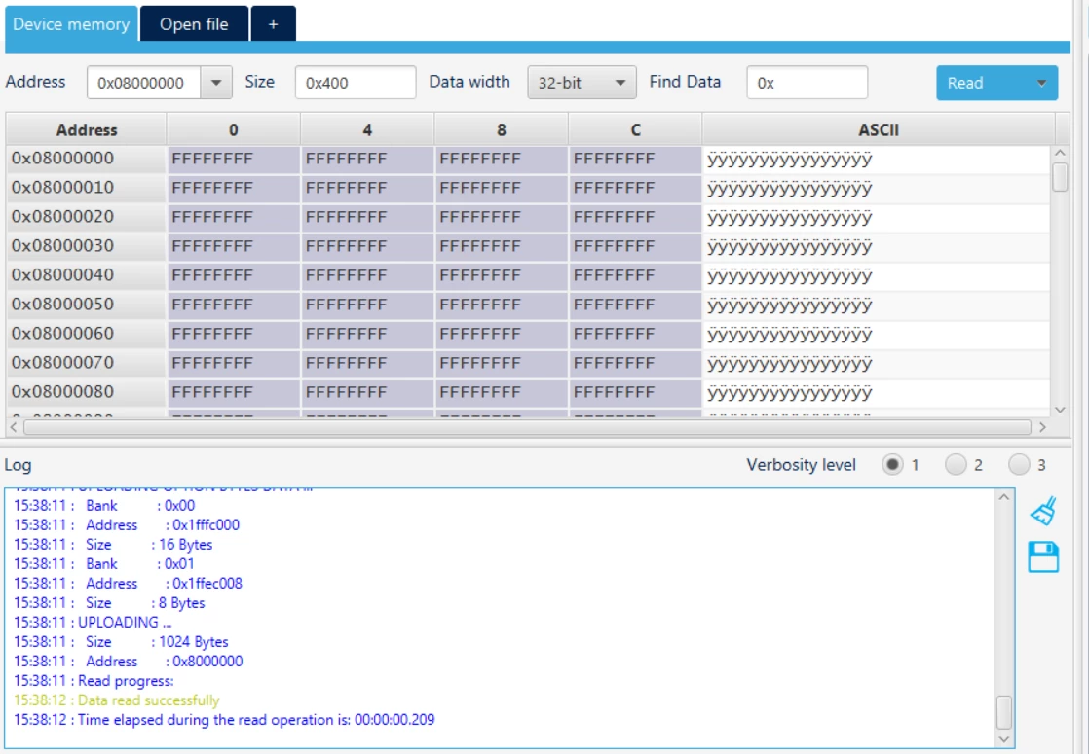Set verbosity level to 3
The image size is (1089, 754).
point(1019,465)
